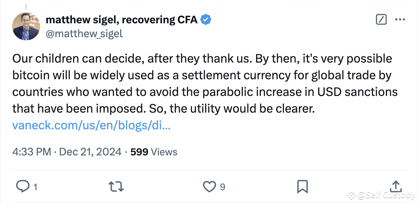Open the vaneck.com blog link
Viewport: 418px width, 203px height.
[91, 125]
